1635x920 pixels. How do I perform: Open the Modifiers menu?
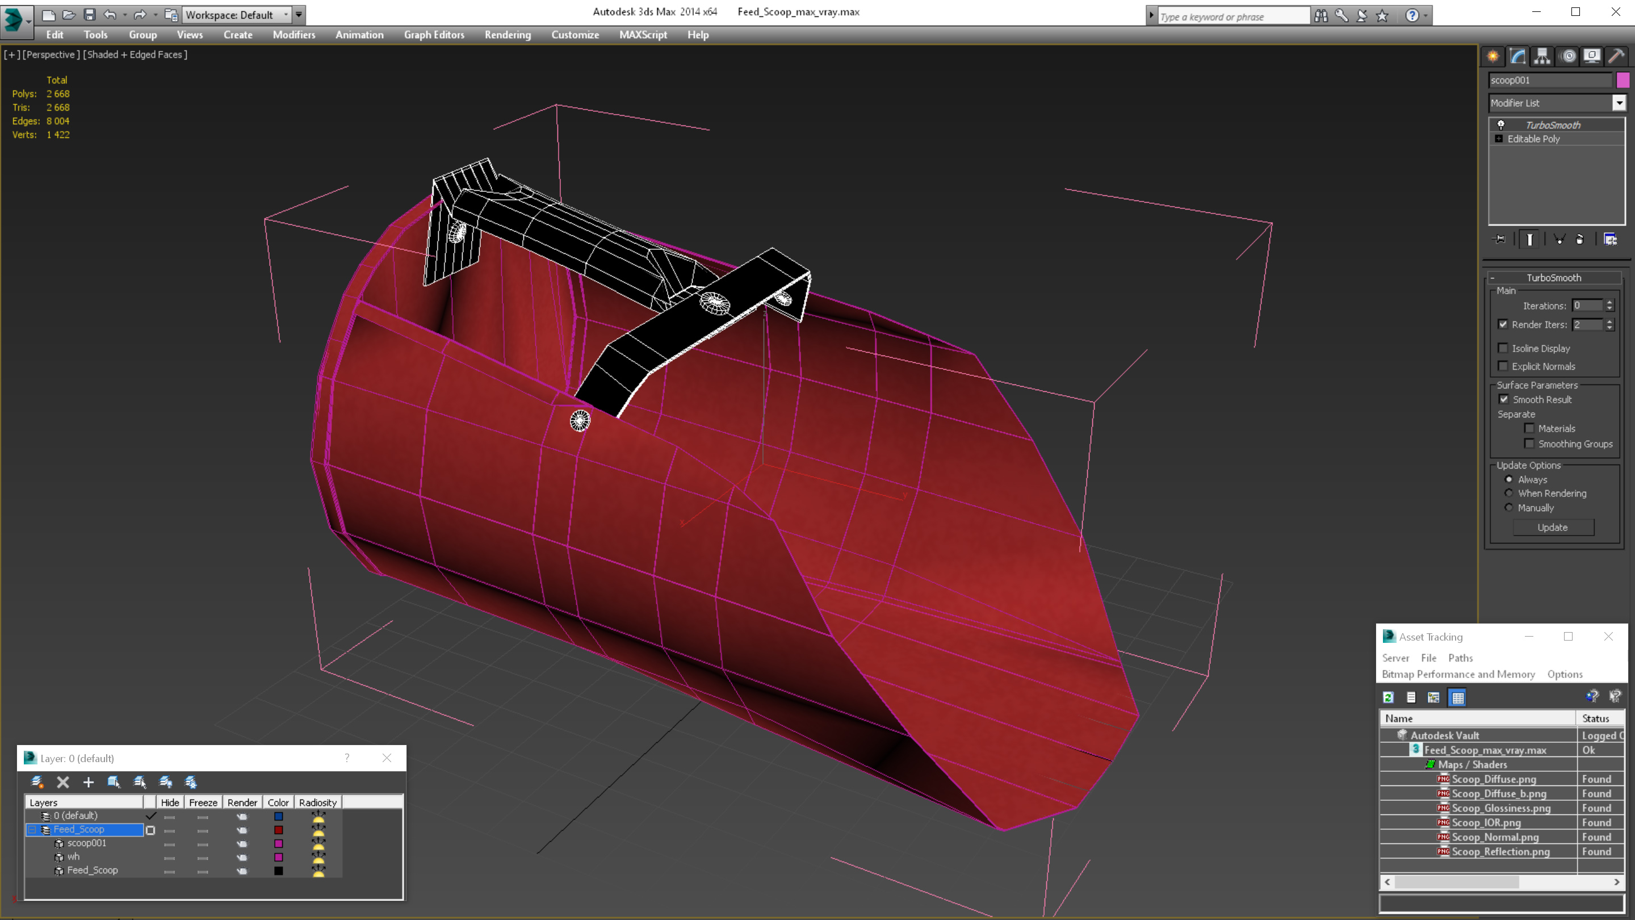pos(294,35)
